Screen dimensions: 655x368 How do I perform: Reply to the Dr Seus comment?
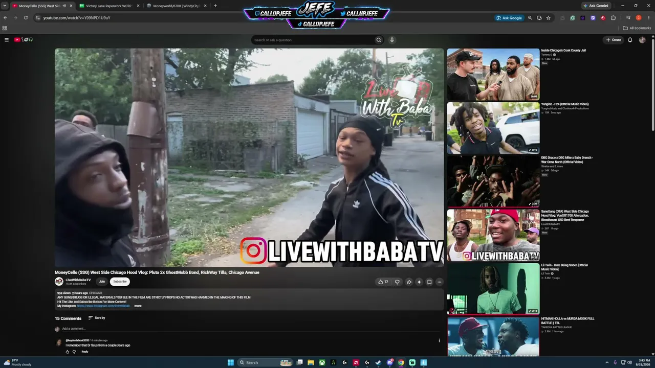(85, 352)
